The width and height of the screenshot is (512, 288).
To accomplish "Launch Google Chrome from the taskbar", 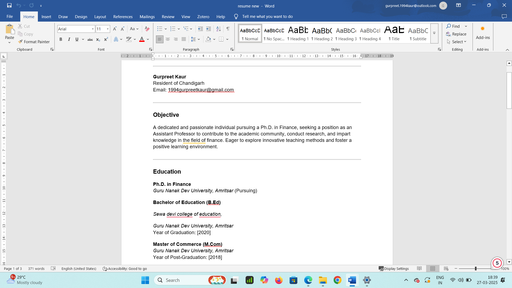I will tap(337, 280).
